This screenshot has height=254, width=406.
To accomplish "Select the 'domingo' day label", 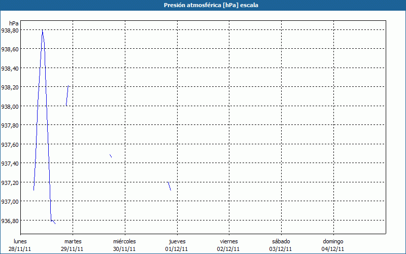I will (x=333, y=242).
